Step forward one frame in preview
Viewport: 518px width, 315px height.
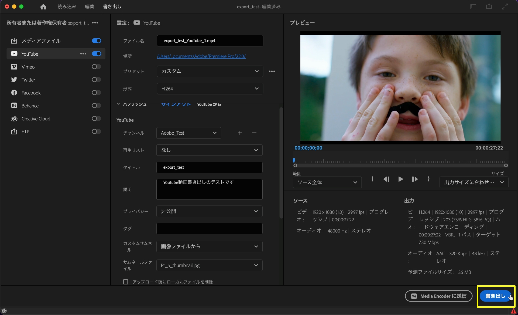pos(415,179)
